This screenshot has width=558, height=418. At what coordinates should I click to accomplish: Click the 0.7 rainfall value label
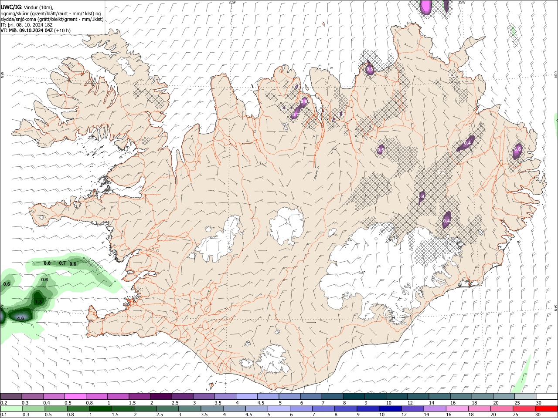62,263
